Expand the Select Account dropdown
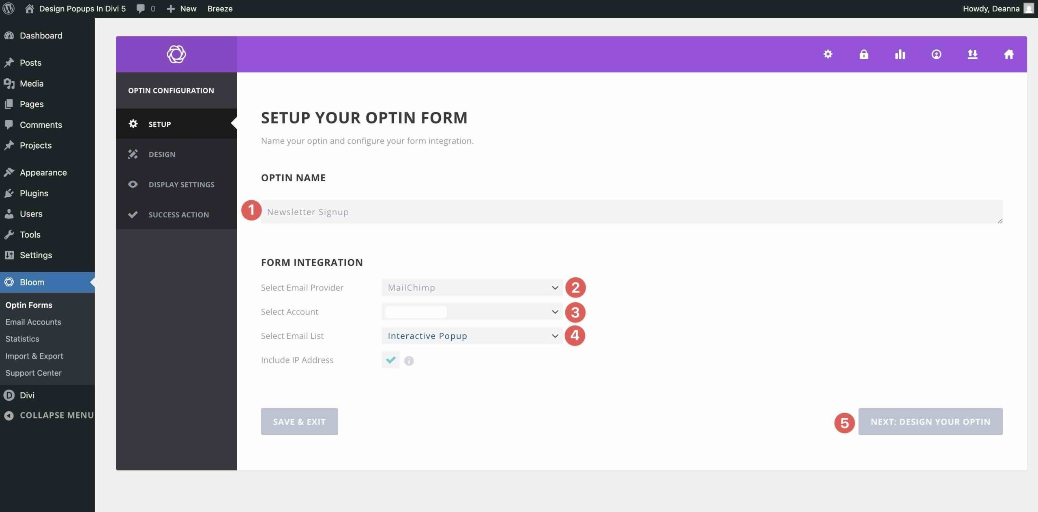Image resolution: width=1038 pixels, height=512 pixels. (x=472, y=312)
